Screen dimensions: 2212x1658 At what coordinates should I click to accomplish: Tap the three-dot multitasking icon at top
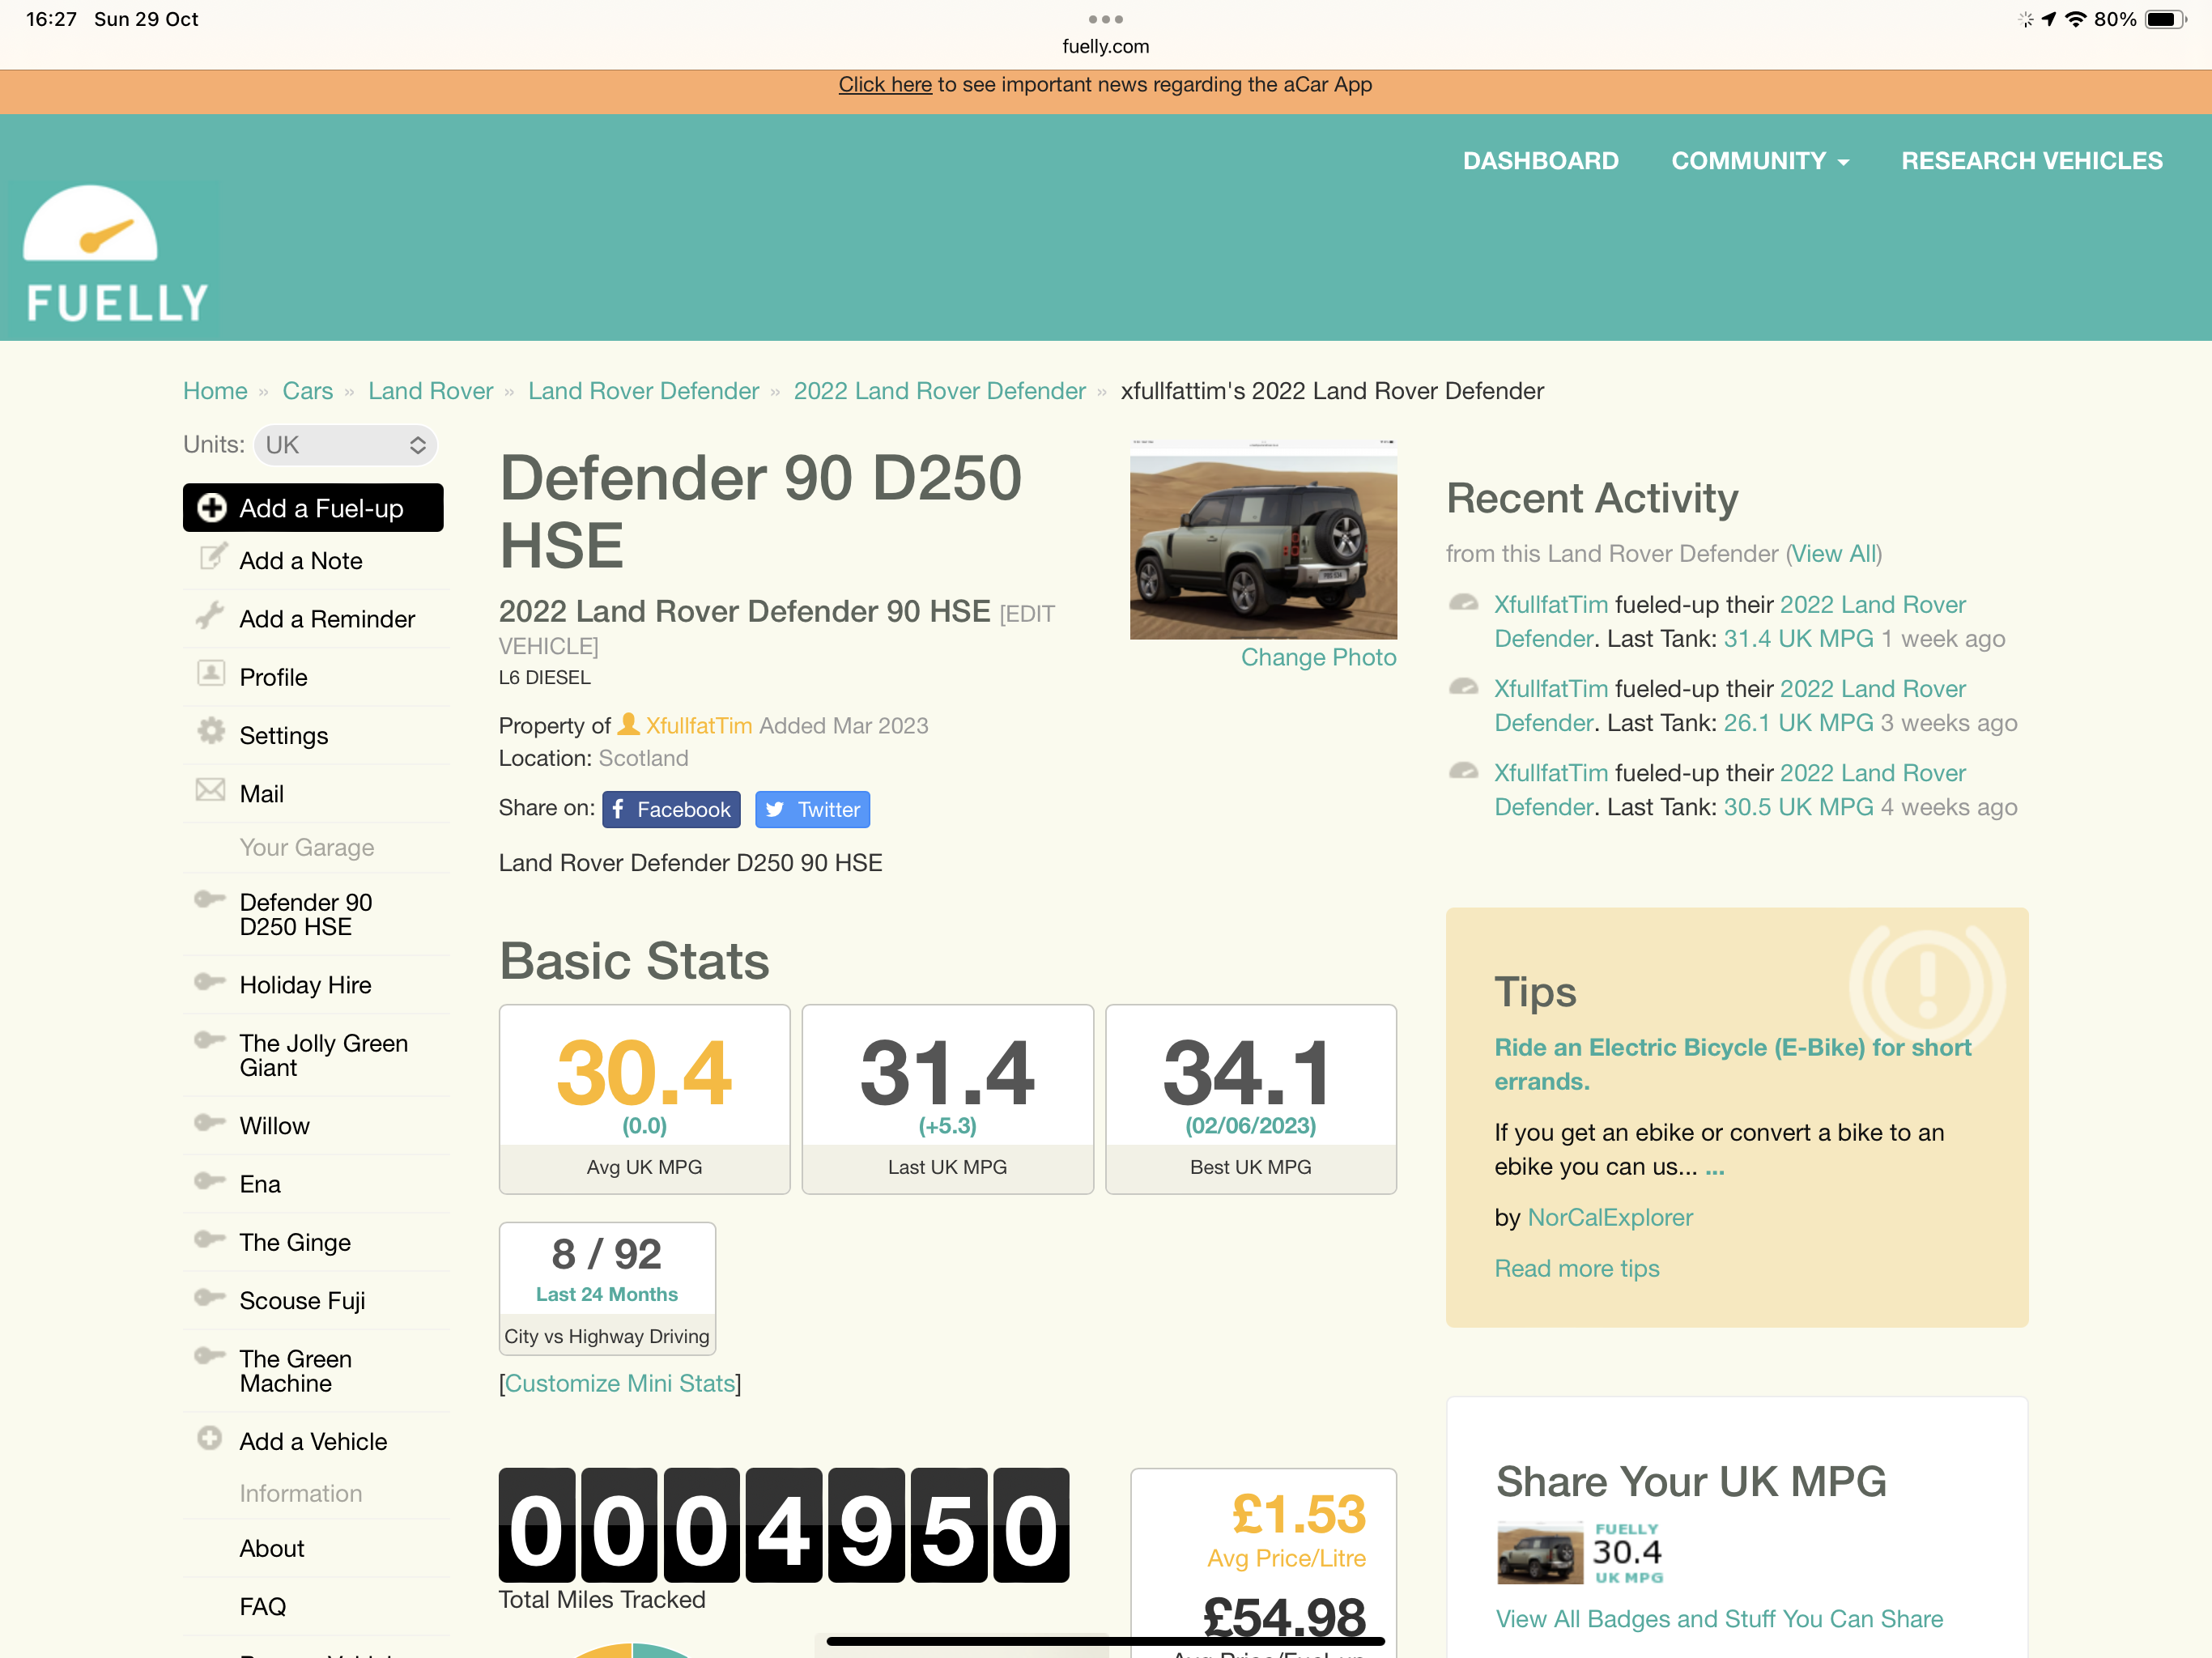1106,19
